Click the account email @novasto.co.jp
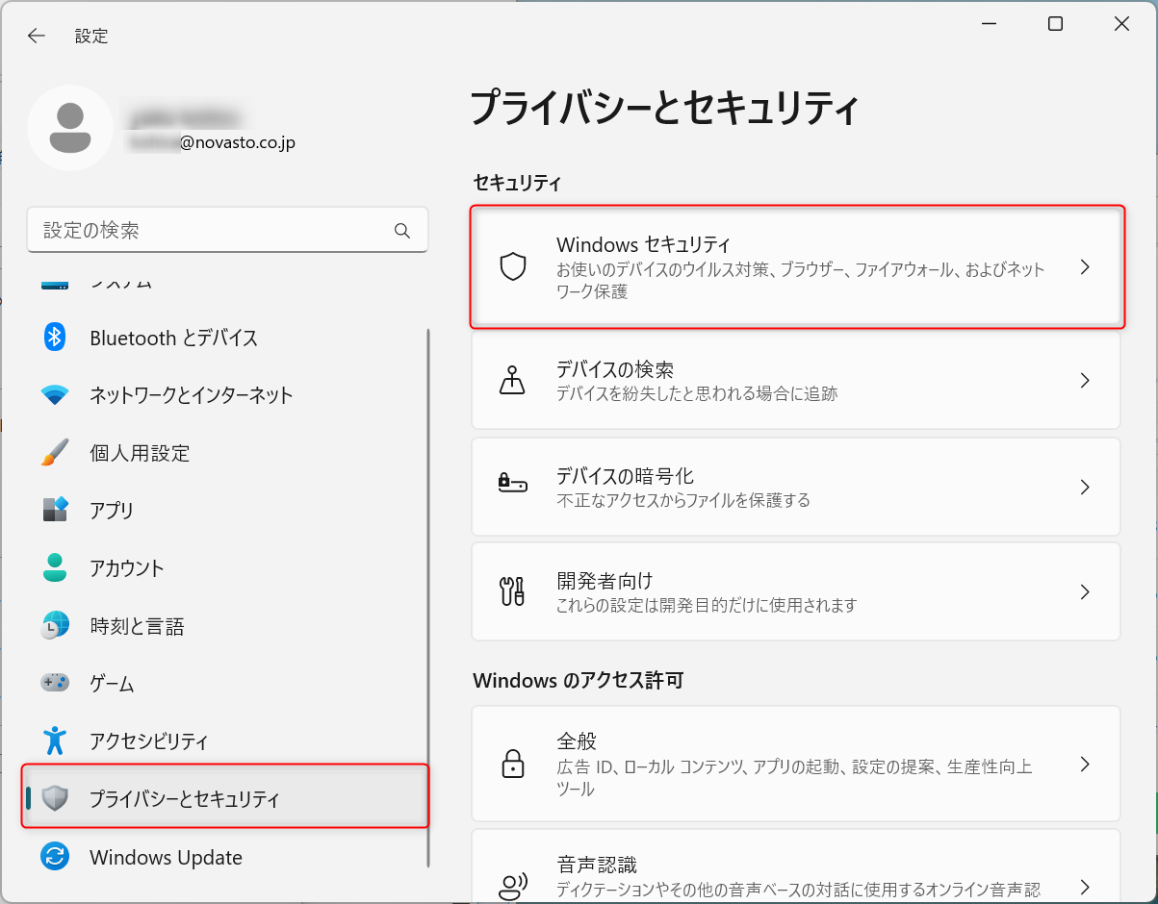 [x=237, y=142]
